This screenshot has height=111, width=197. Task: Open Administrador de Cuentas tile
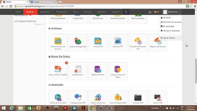(98, 97)
